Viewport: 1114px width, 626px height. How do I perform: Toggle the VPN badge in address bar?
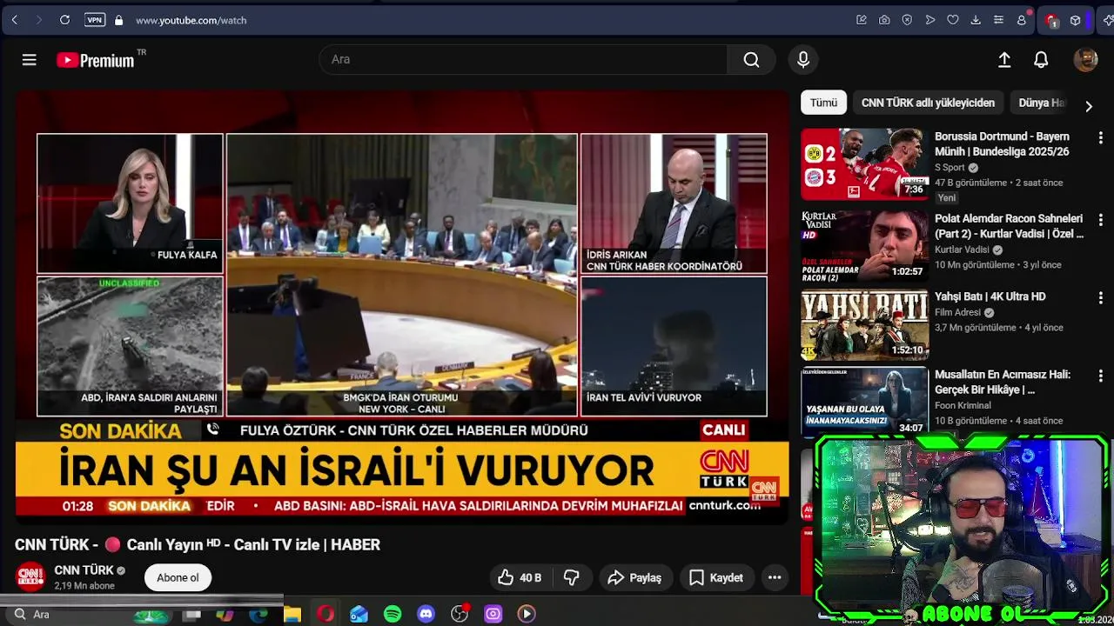coord(94,20)
